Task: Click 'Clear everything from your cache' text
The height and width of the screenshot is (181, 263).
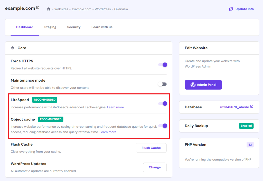Action: click(x=36, y=152)
